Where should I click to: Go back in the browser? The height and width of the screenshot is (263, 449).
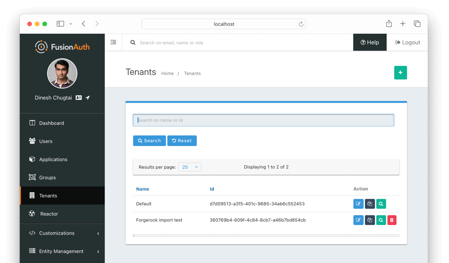click(84, 24)
